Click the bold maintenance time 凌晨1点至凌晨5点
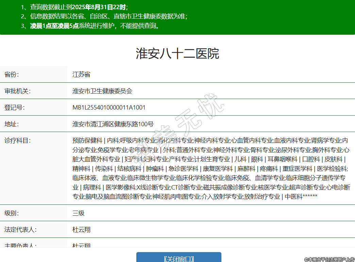355x262 pixels. pyautogui.click(x=54, y=26)
